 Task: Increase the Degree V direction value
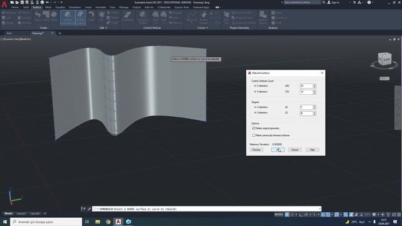click(x=315, y=112)
